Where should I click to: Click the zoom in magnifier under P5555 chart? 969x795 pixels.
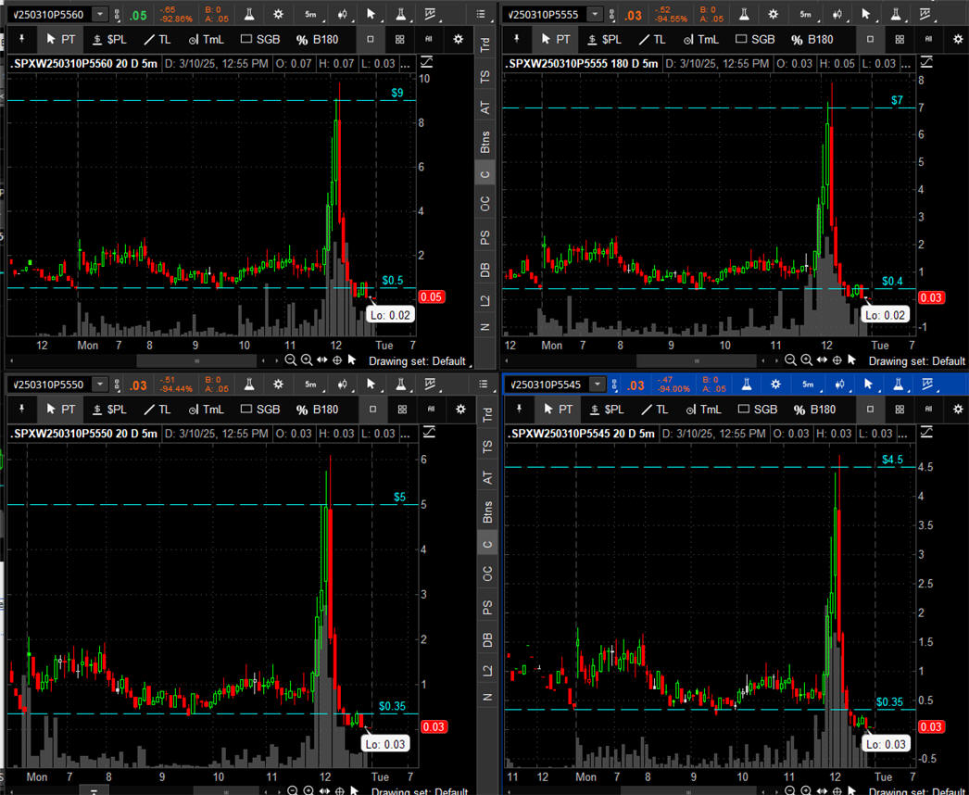click(x=807, y=360)
